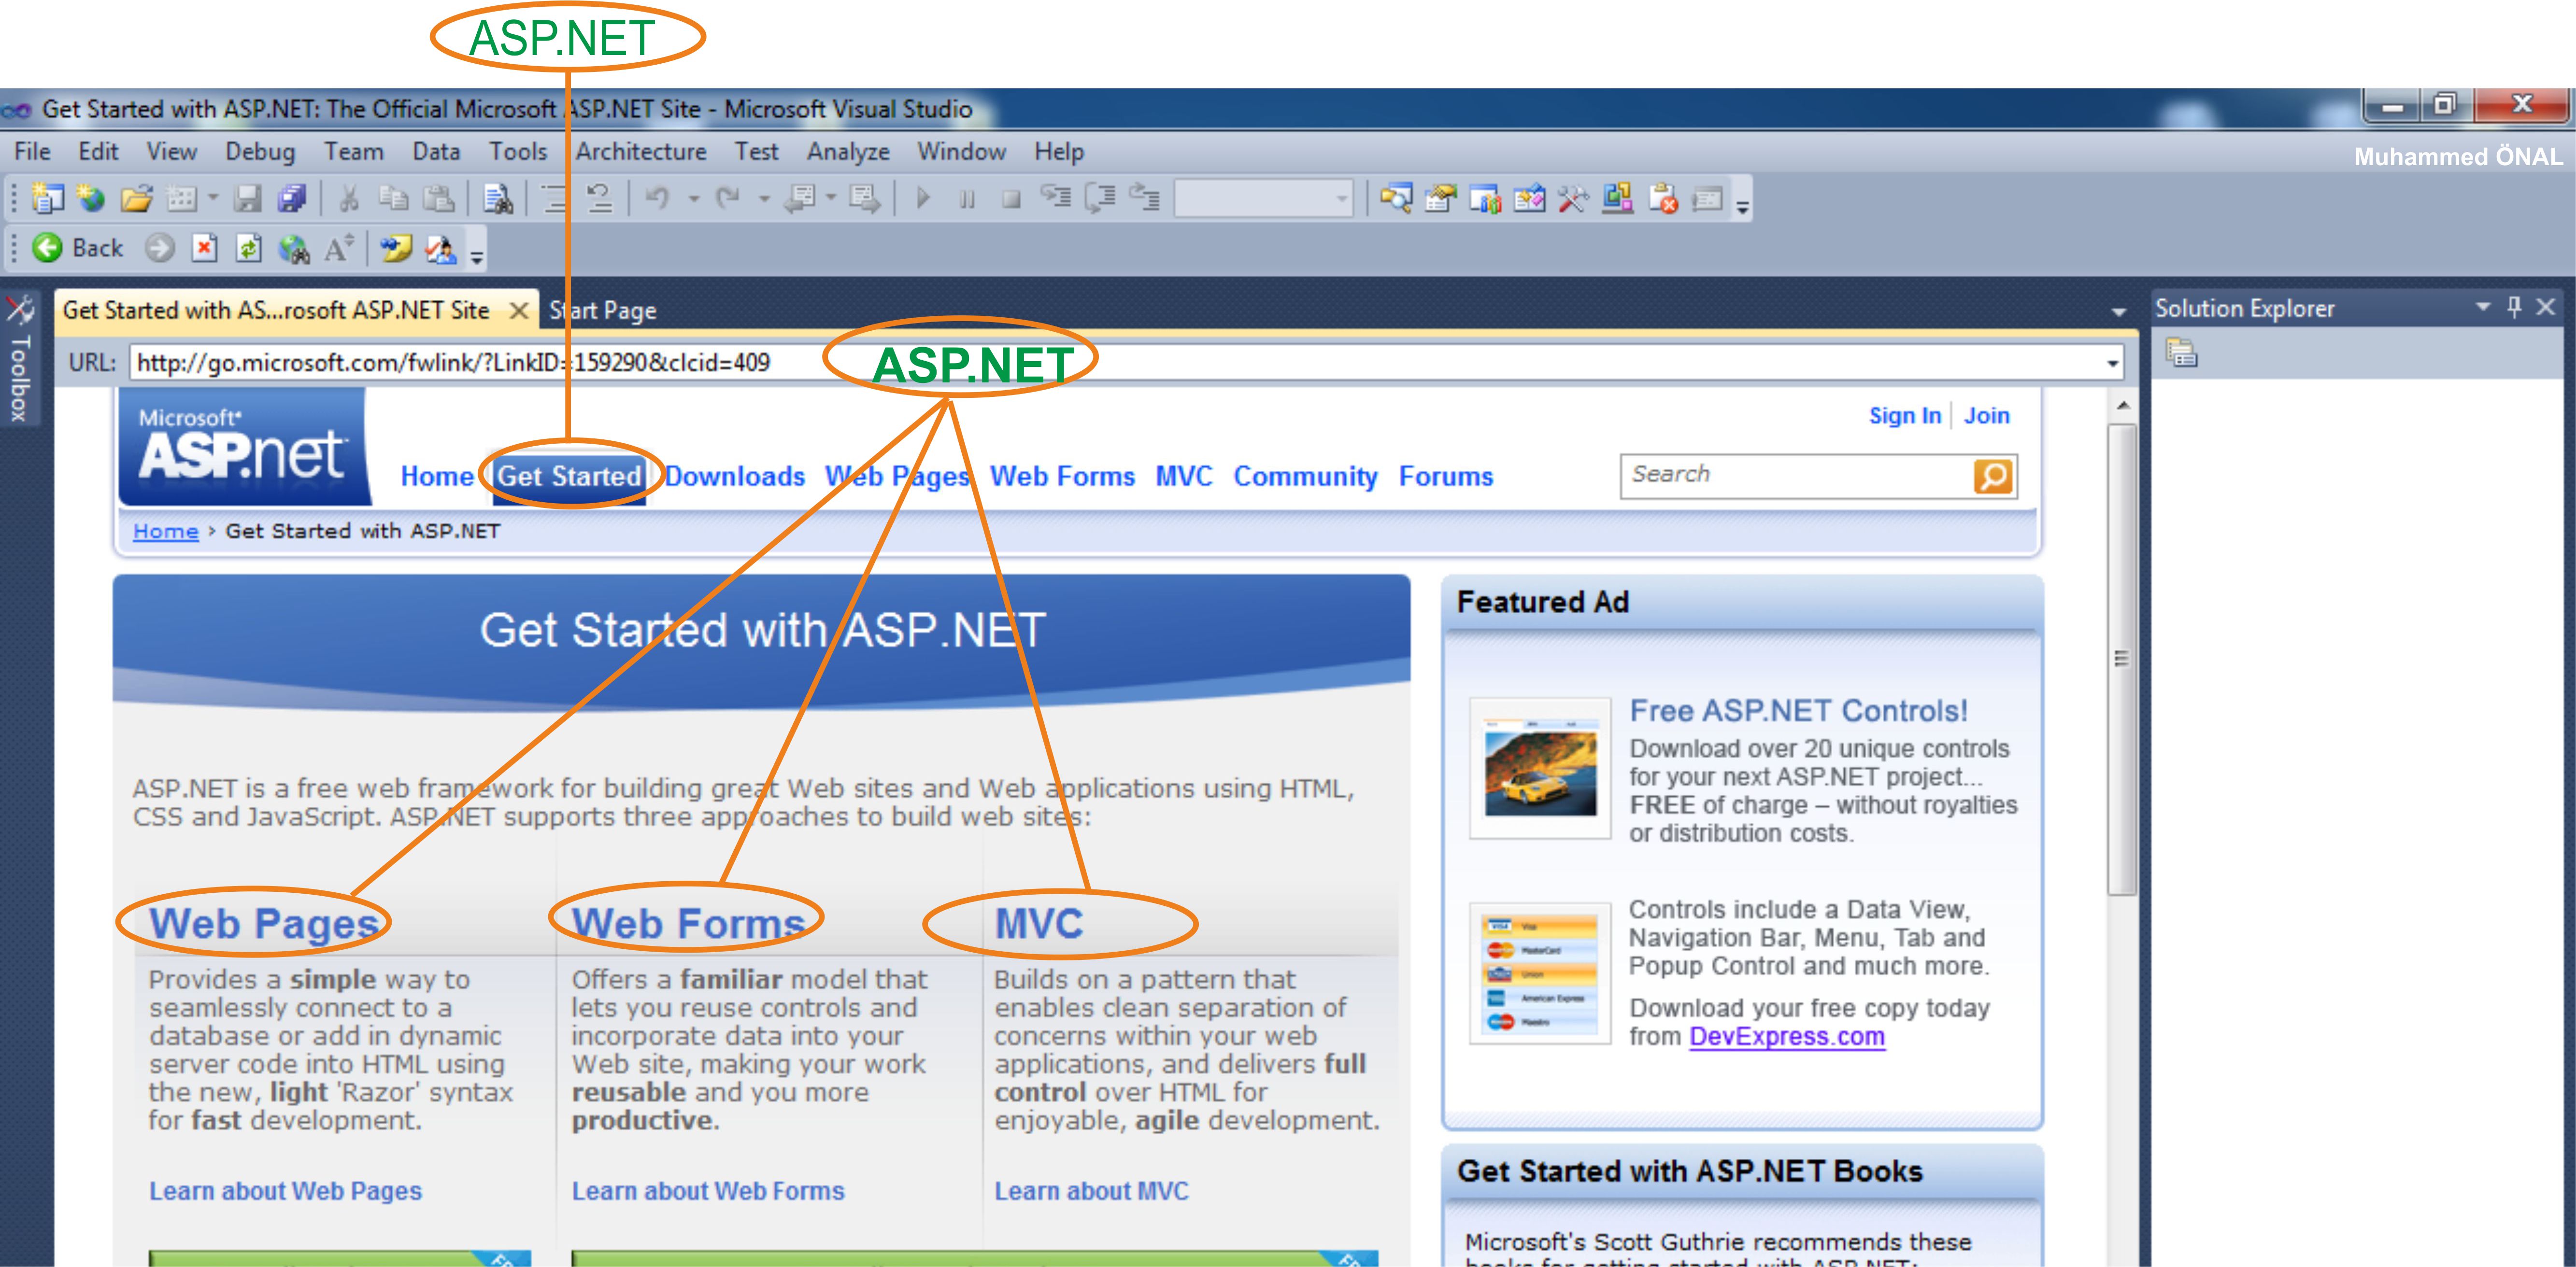Viewport: 2576px width, 1267px height.
Task: Open the Redo history dropdown arrow
Action: pyautogui.click(x=764, y=198)
